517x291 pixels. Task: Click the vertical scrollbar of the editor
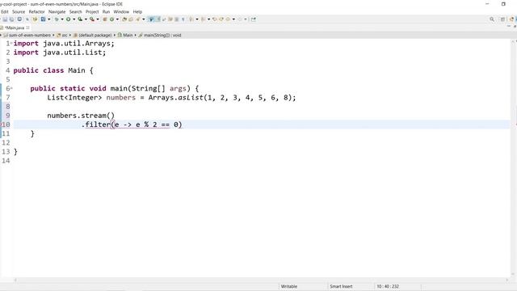point(514,158)
